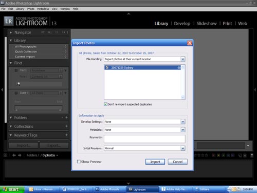Select the 20071029 Sydney folder row
The width and height of the screenshot is (257, 193).
click(x=142, y=67)
